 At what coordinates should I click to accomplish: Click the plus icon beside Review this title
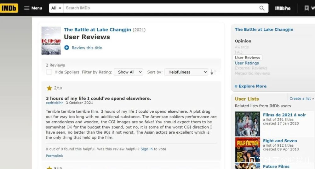click(66, 48)
